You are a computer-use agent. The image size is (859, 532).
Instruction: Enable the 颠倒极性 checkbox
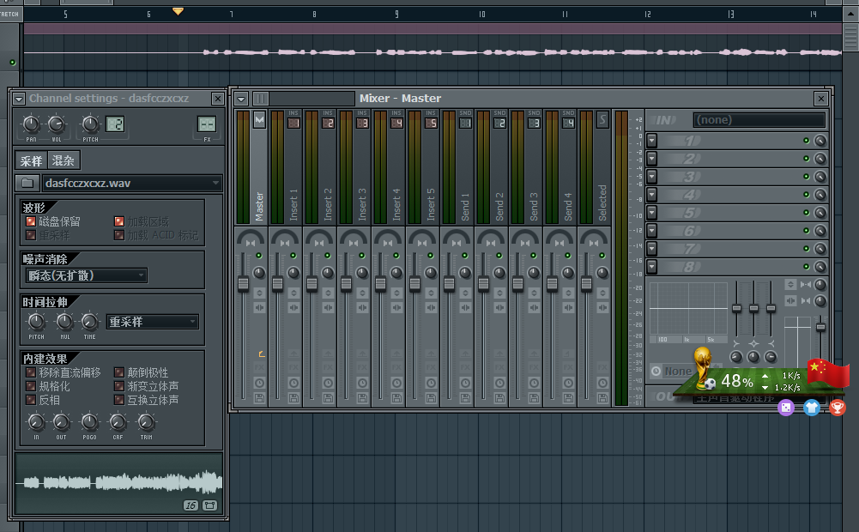tap(119, 372)
